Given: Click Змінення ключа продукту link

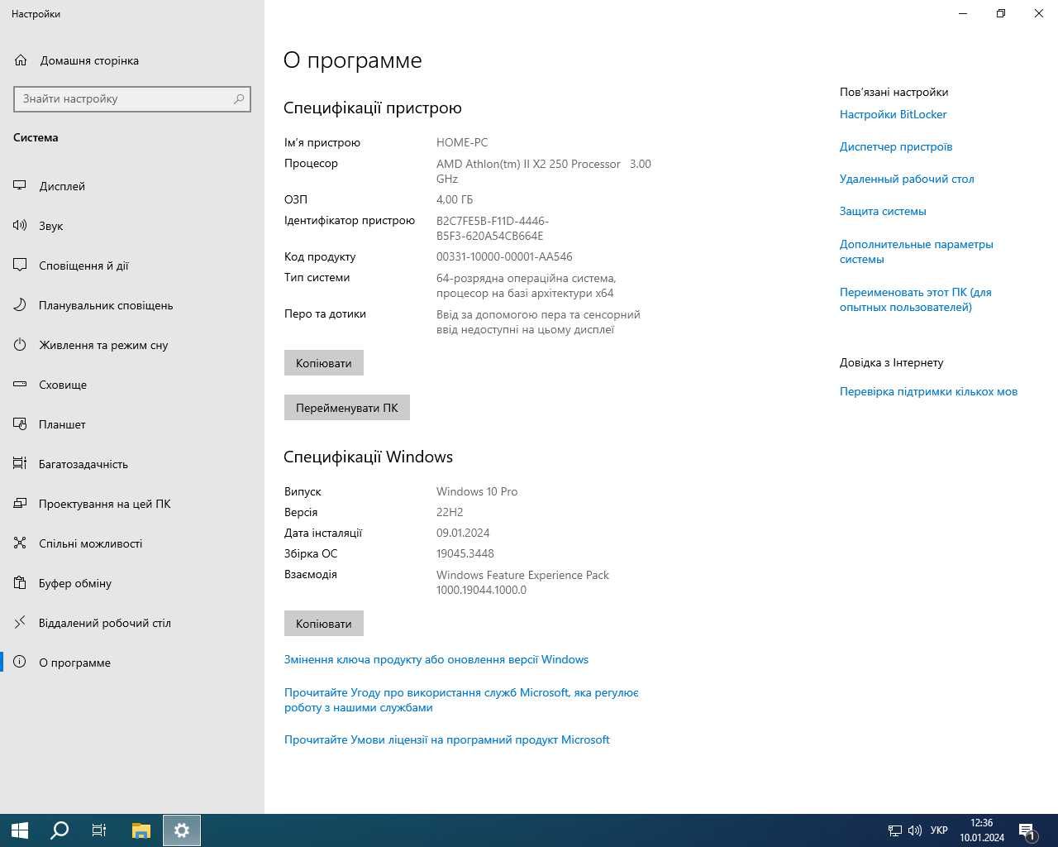Looking at the screenshot, I should [x=436, y=659].
